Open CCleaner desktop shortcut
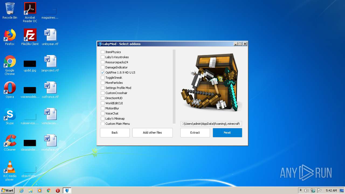This screenshot has height=194, width=345. tap(10, 143)
